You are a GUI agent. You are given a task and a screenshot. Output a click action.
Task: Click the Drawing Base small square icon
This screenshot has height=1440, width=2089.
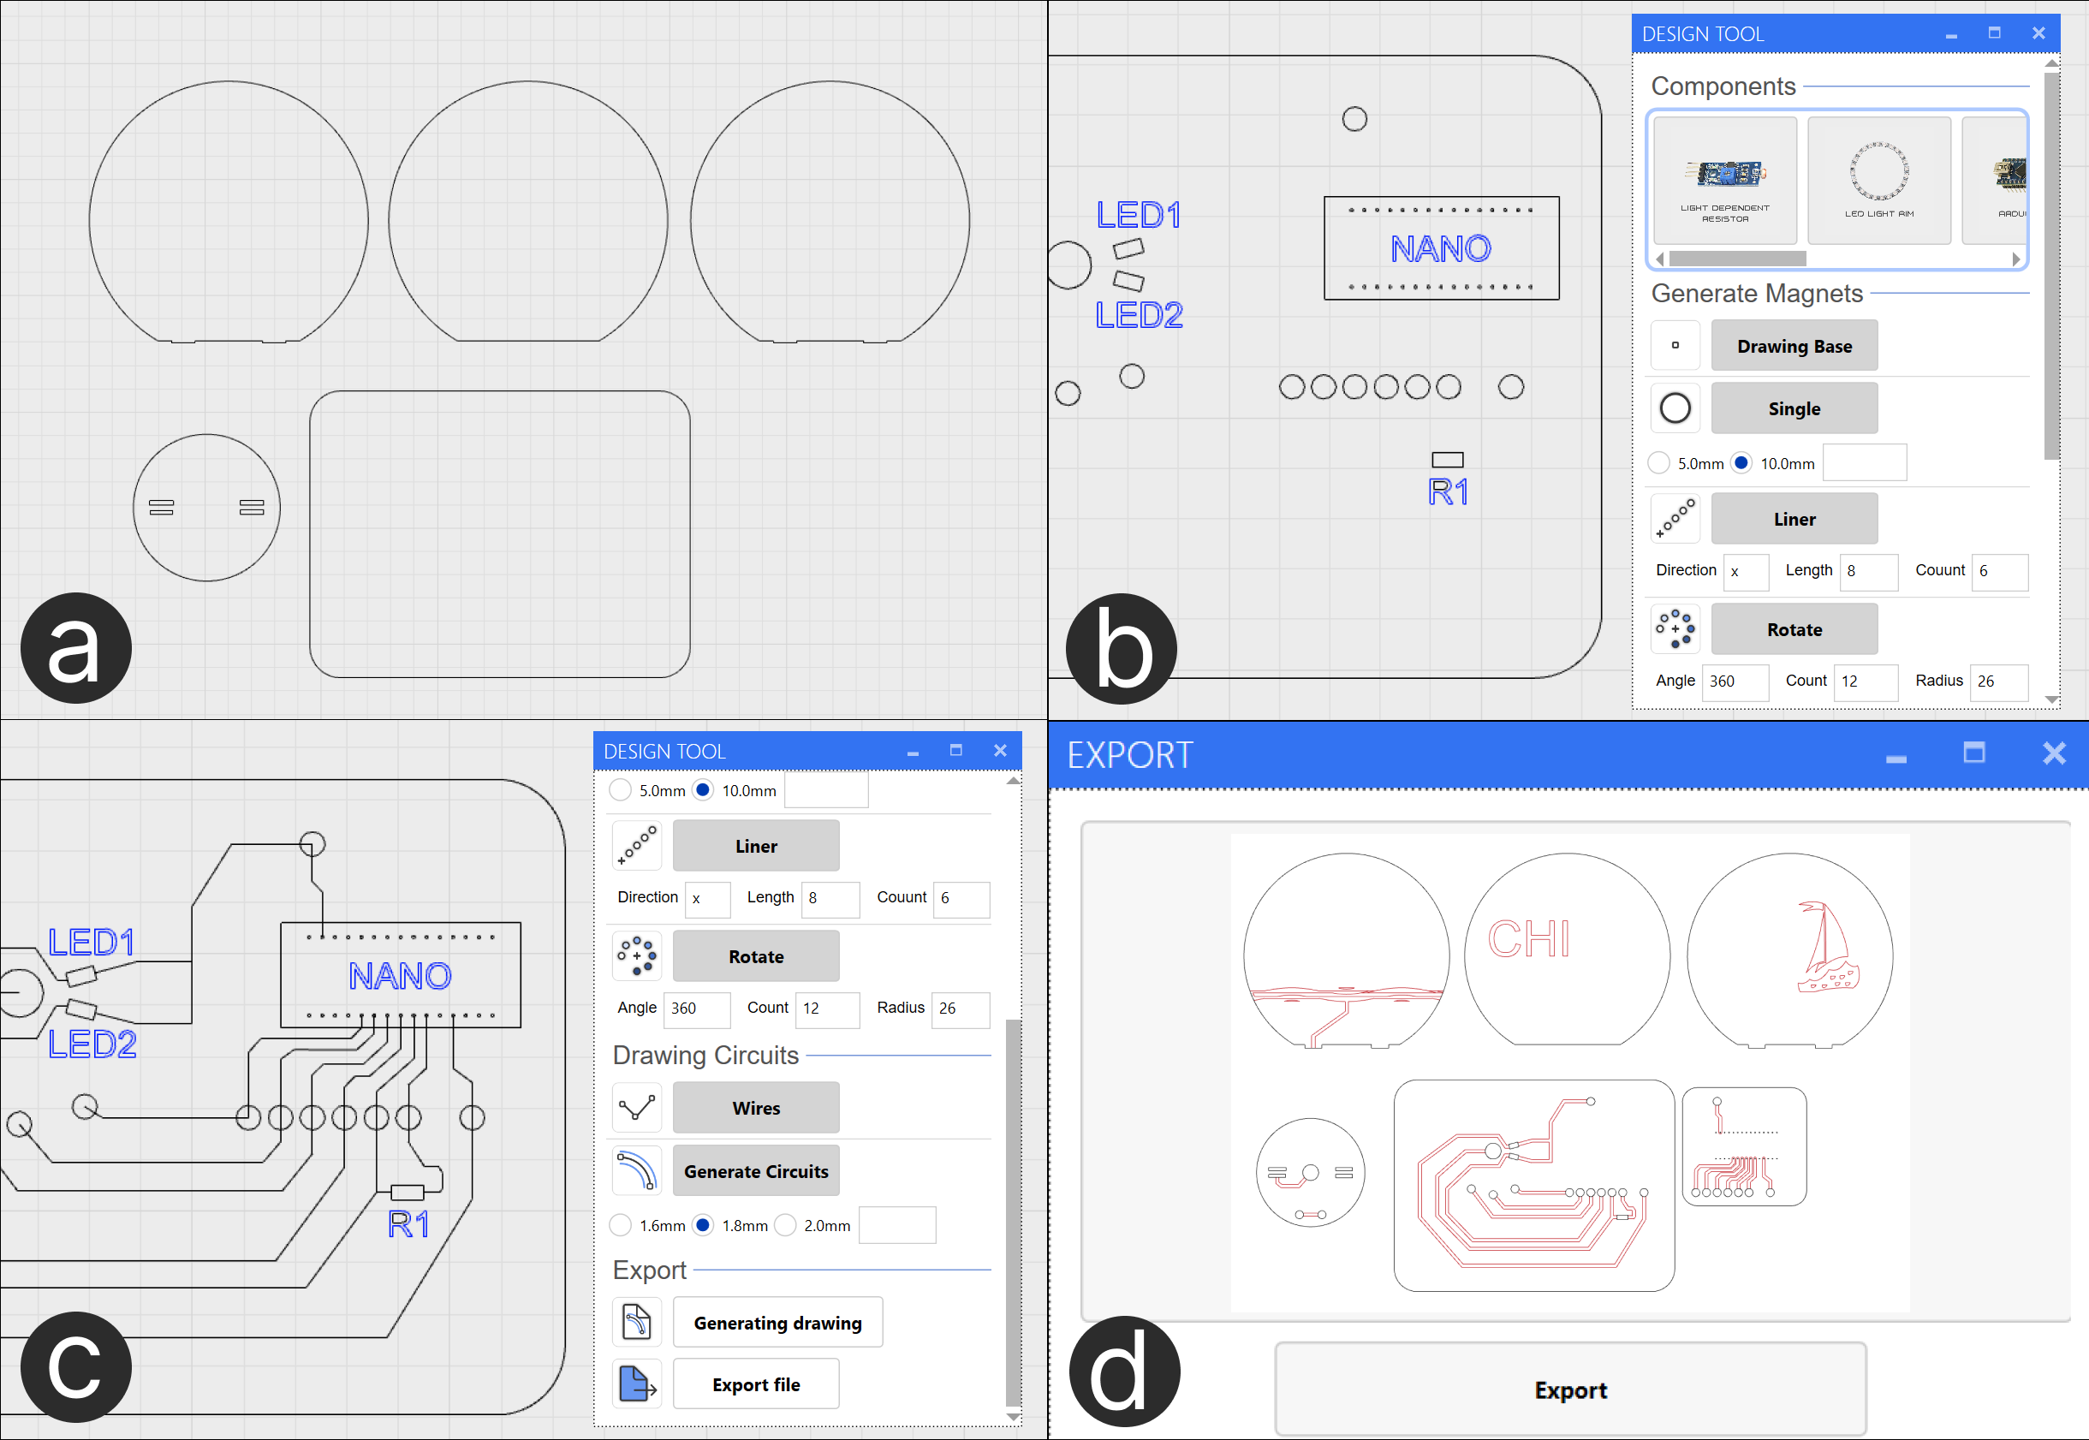(1675, 346)
